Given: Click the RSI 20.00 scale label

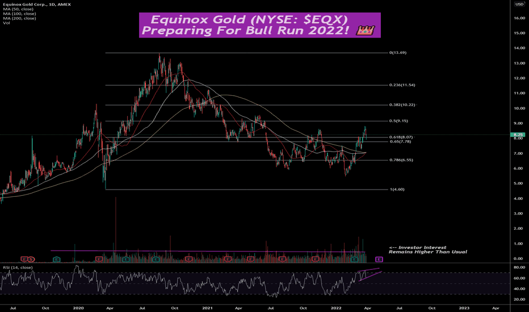Looking at the screenshot, I should pyautogui.click(x=519, y=300).
